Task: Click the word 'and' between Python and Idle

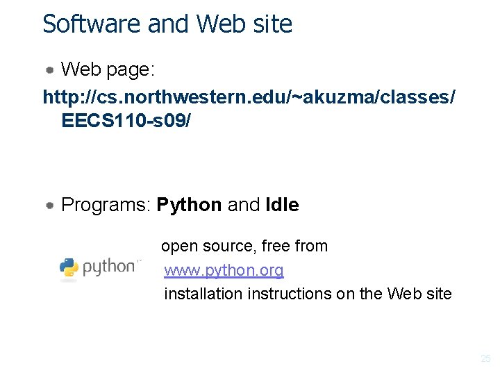Action: click(x=243, y=206)
